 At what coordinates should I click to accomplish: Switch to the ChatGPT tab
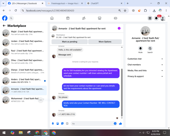104,3
